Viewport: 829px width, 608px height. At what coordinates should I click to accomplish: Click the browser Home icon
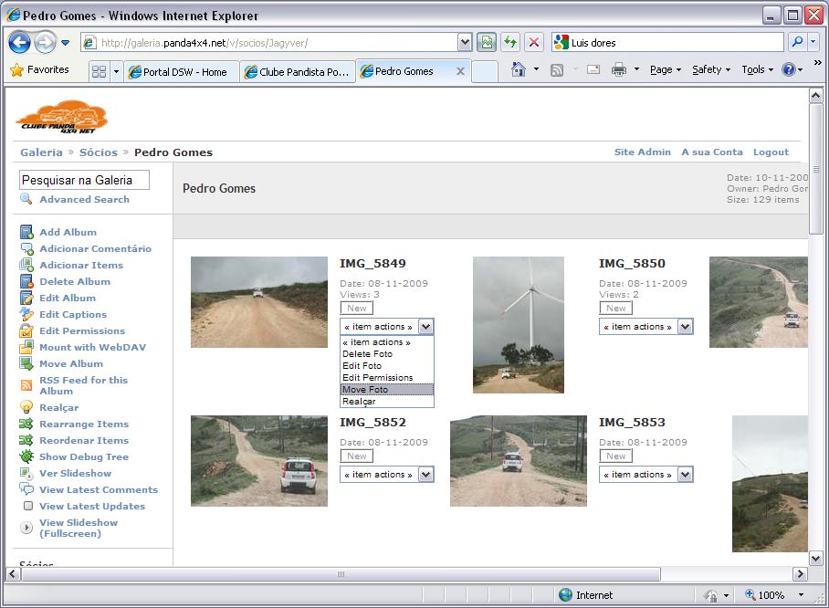click(x=519, y=69)
